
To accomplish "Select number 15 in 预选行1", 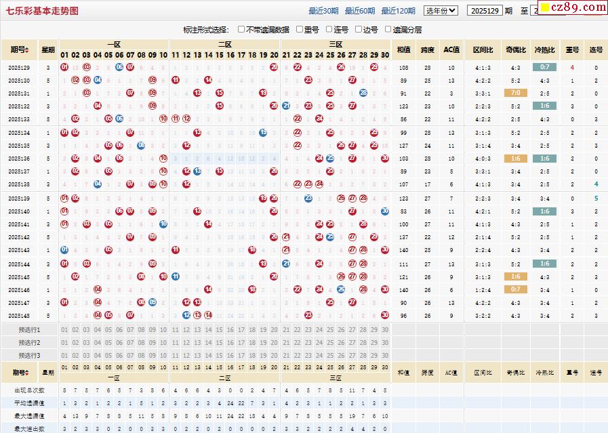I will click(x=220, y=330).
